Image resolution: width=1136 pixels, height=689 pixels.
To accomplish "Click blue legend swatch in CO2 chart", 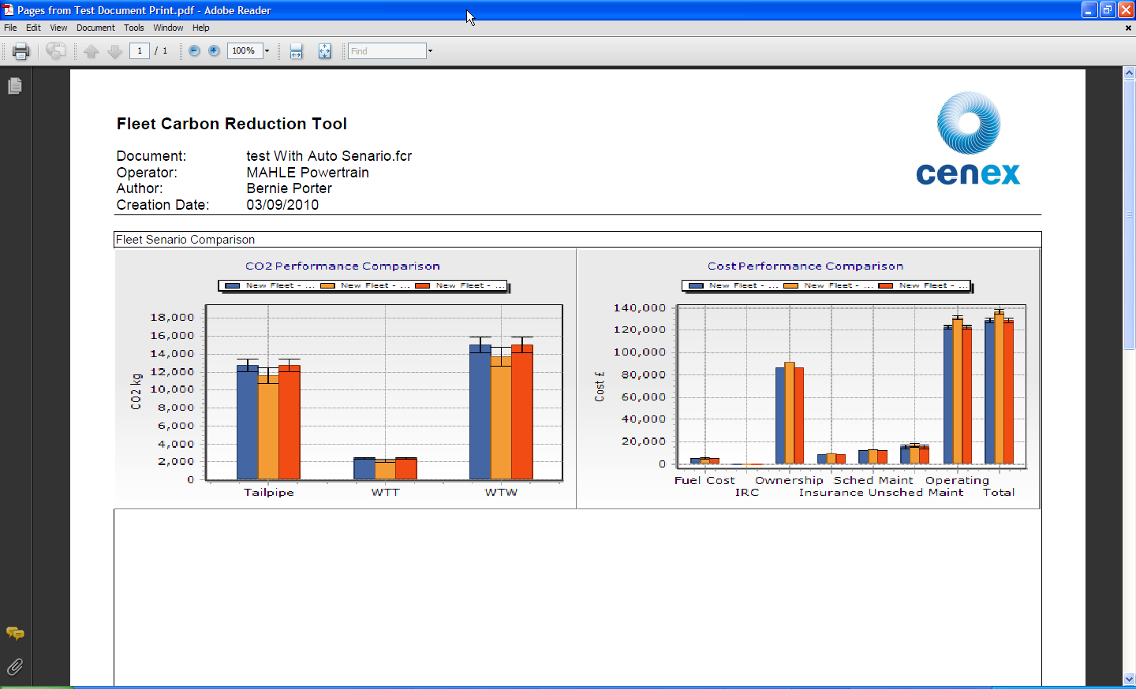I will (x=233, y=286).
